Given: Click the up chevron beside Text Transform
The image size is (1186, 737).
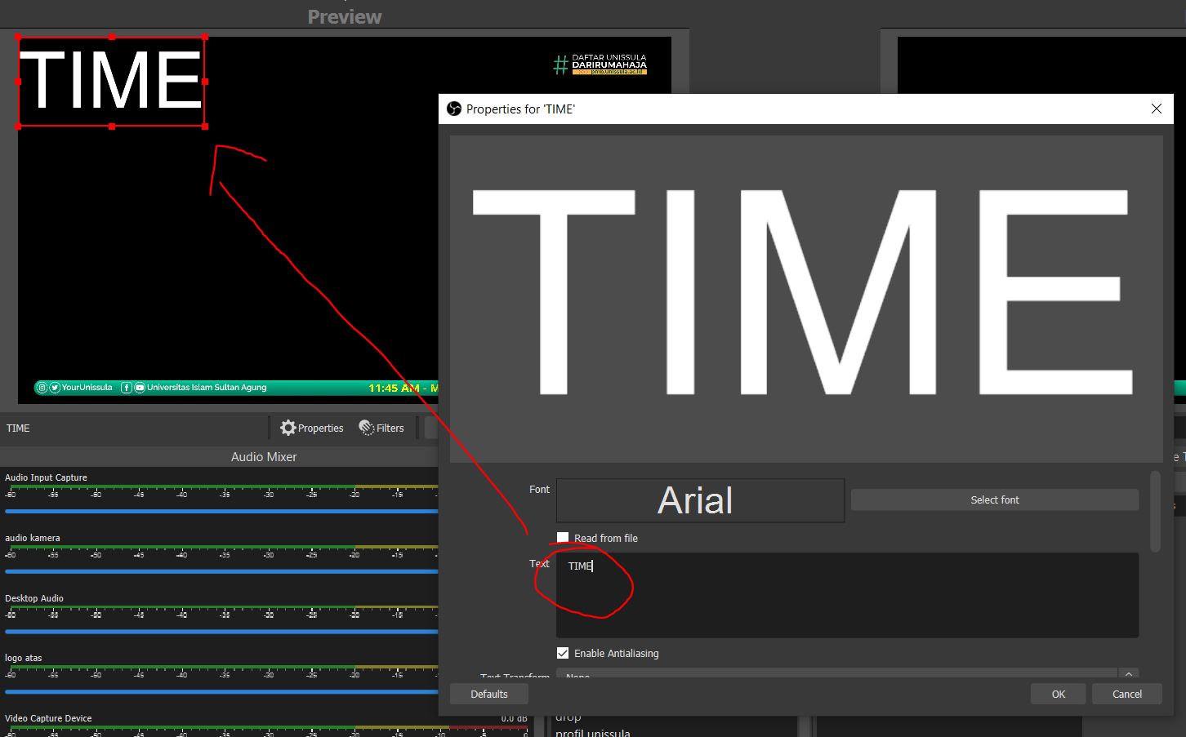Looking at the screenshot, I should pos(1128,673).
